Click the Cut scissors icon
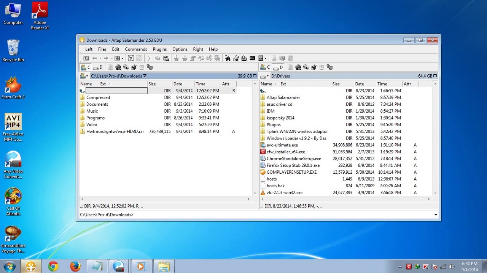Viewport: 487px width, 273px height. 149,58
